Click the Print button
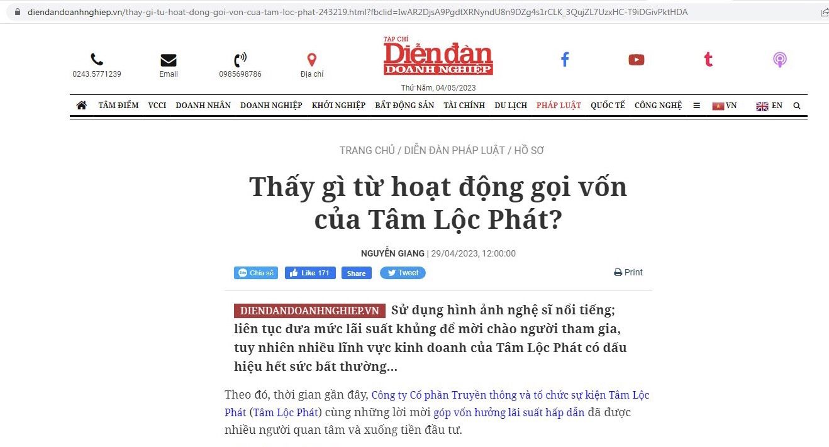Viewport: 829px width, 447px height. (628, 272)
